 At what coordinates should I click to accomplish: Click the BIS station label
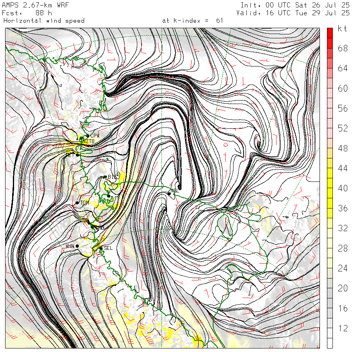coord(112,177)
